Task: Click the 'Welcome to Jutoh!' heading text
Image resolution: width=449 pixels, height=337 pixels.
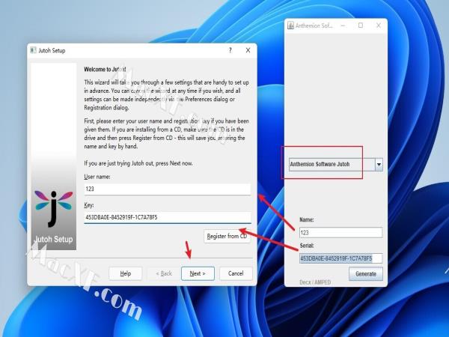Action: tap(105, 70)
